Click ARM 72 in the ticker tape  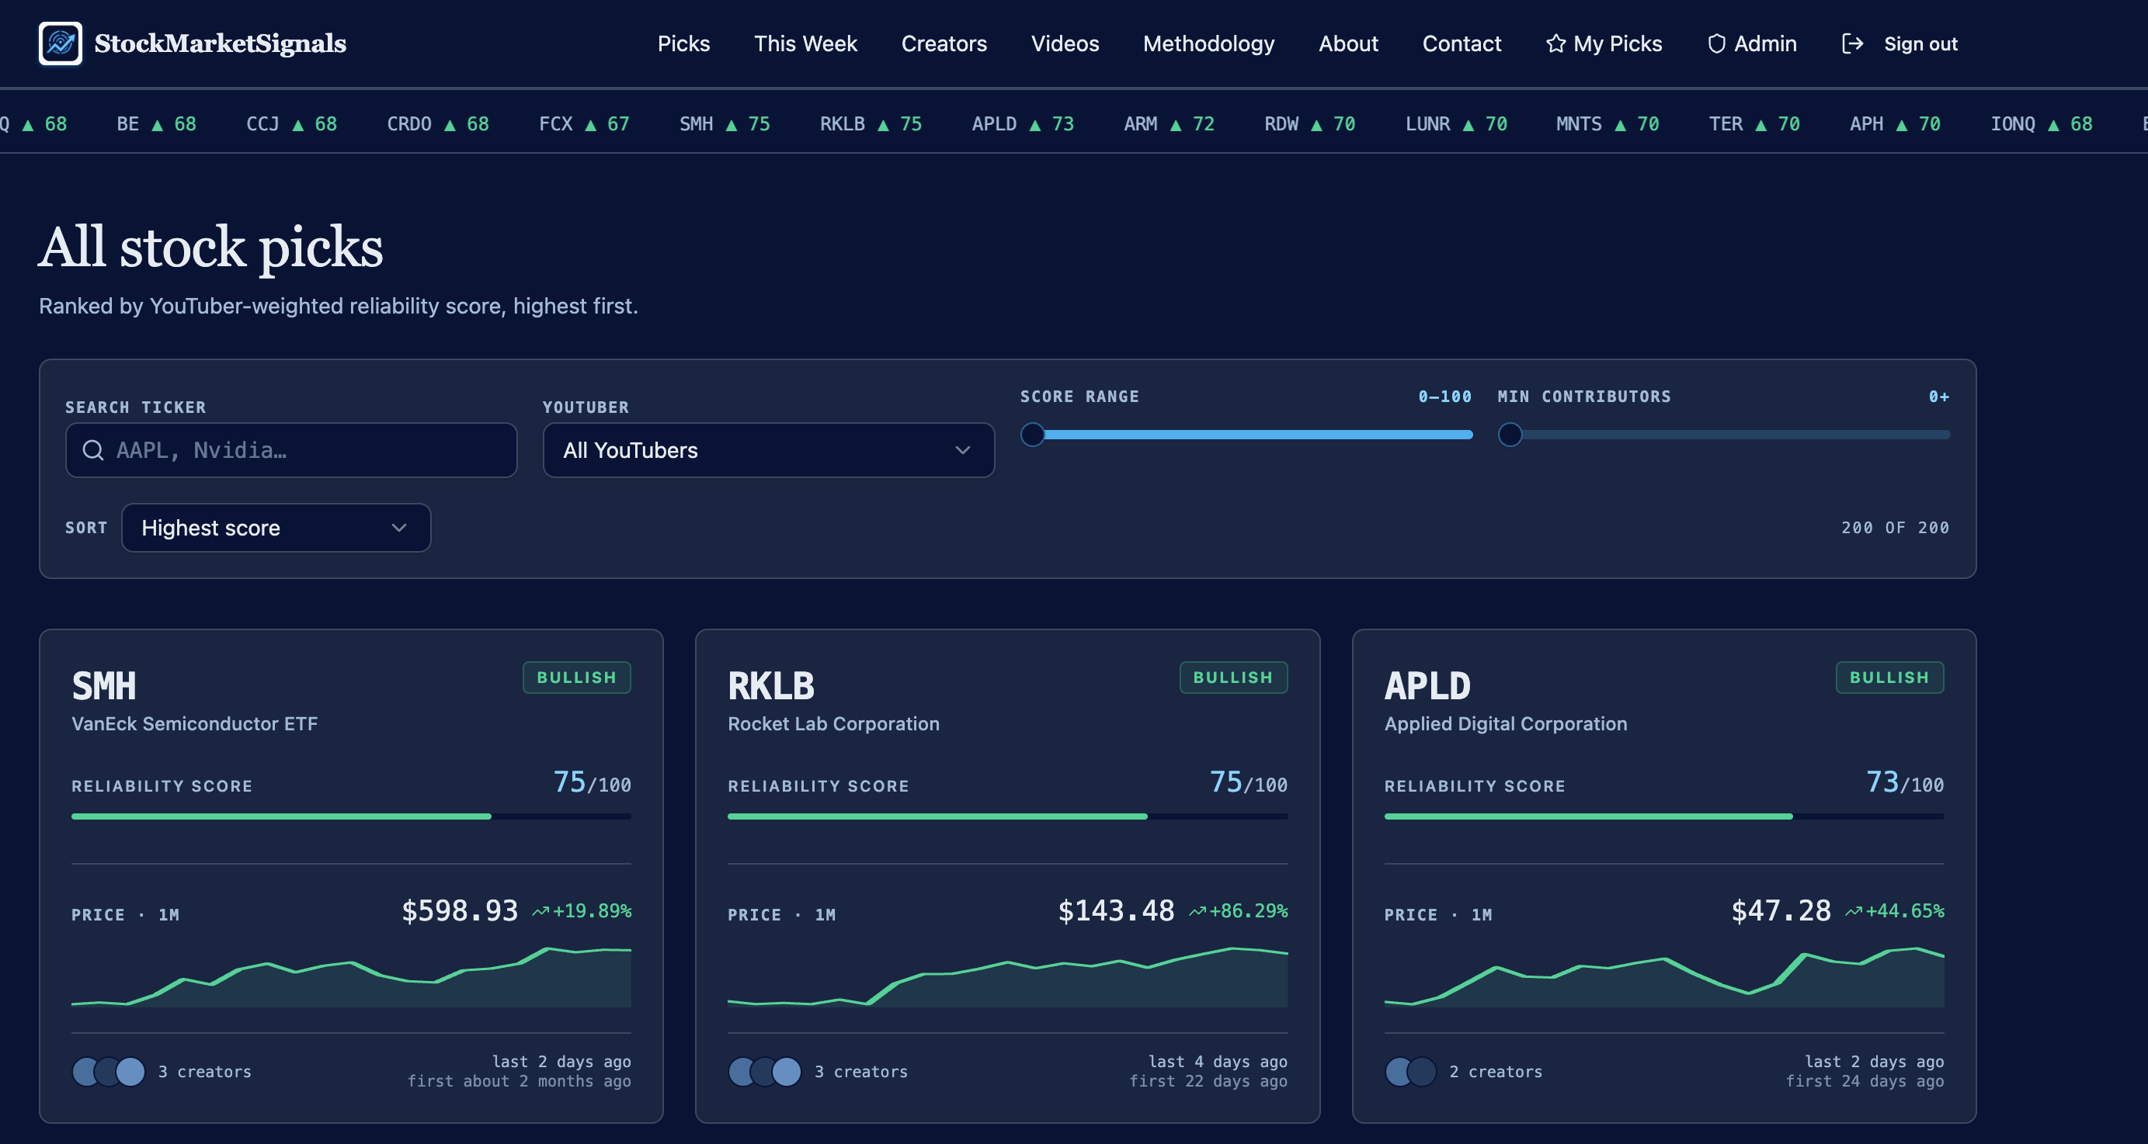point(1169,124)
